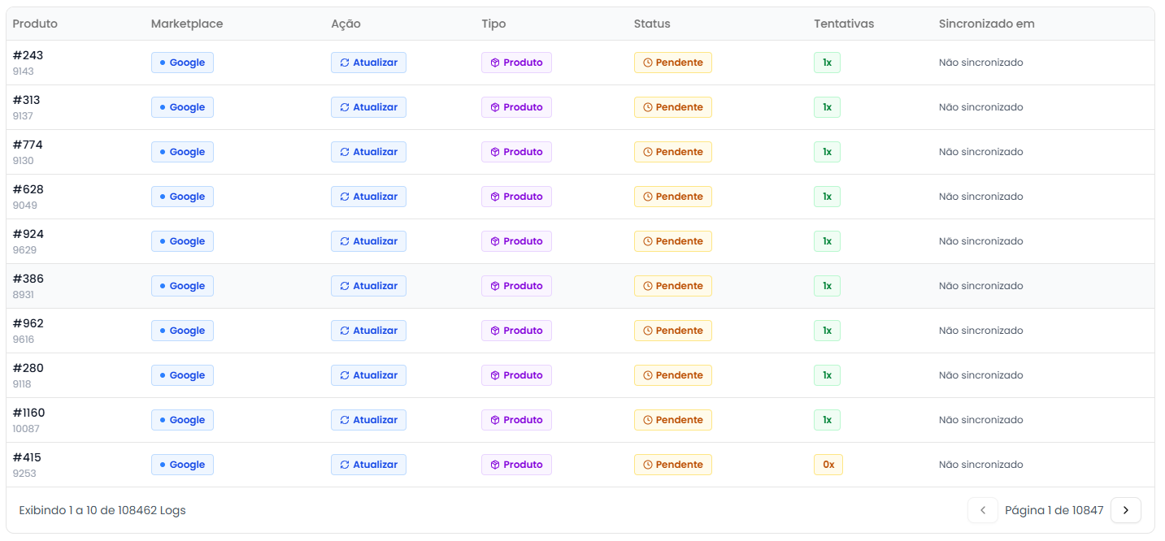Open the Google marketplace badge for #962
The width and height of the screenshot is (1165, 541).
tap(182, 331)
